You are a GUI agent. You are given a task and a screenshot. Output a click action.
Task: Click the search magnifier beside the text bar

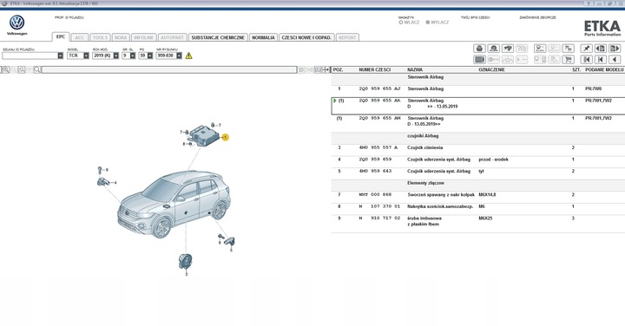click(37, 69)
